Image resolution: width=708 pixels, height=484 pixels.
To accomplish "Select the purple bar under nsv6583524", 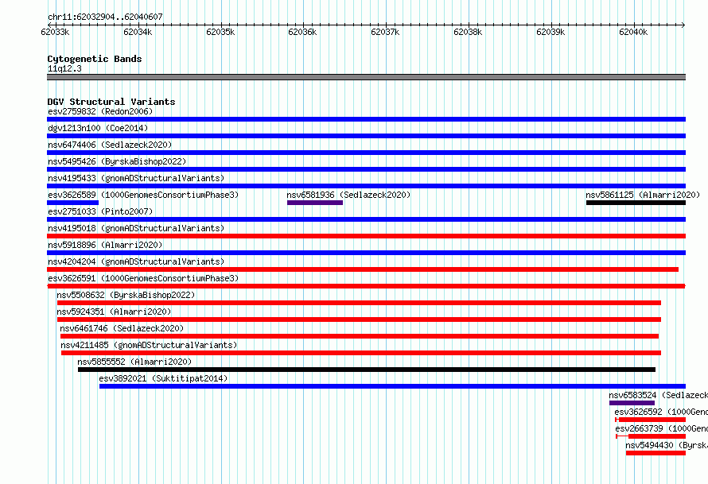I will [x=632, y=403].
